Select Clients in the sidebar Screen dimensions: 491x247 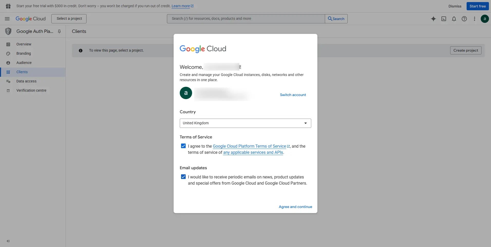pyautogui.click(x=33, y=72)
